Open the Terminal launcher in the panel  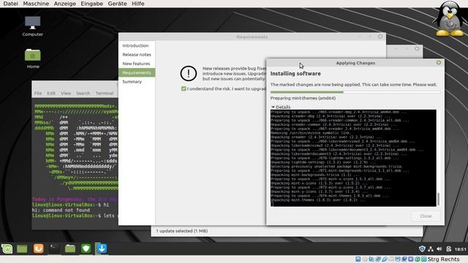pos(54,248)
